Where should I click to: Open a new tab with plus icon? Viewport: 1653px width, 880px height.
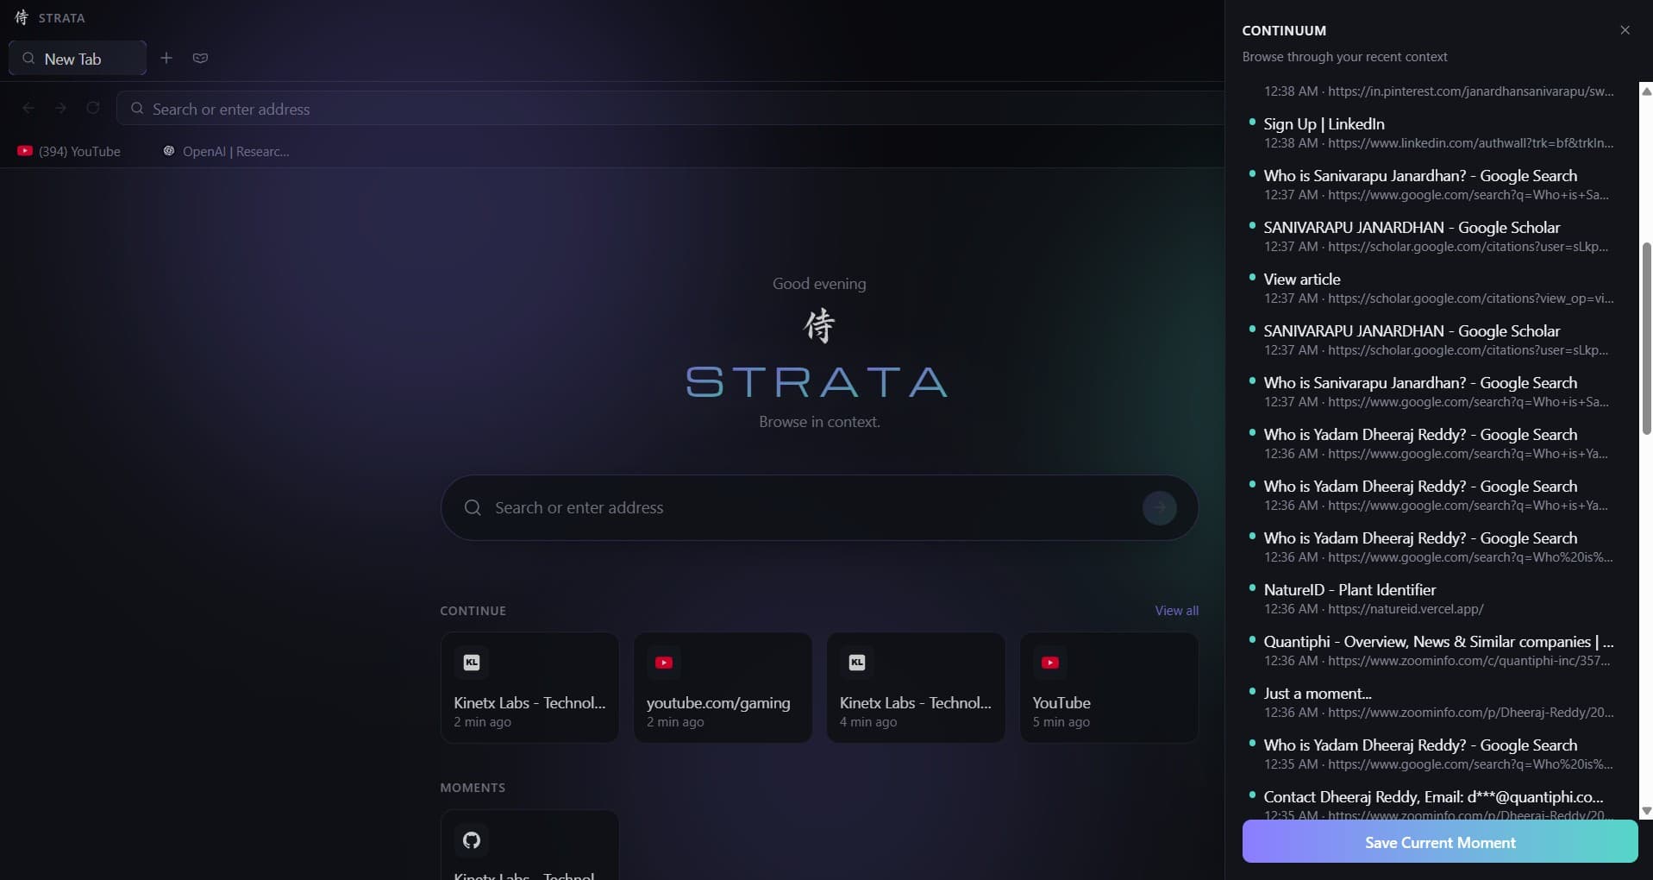pyautogui.click(x=166, y=58)
